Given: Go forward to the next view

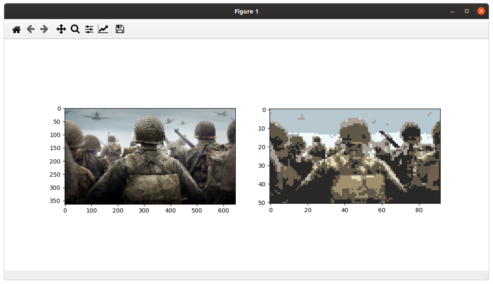Looking at the screenshot, I should pyautogui.click(x=44, y=29).
